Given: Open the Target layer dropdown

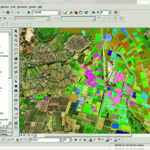Looking at the screenshot, I should pyautogui.click(x=94, y=18).
